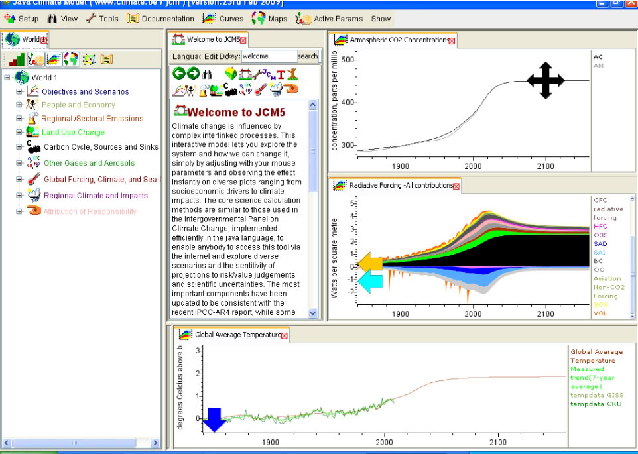Click the green forward arrow in documentation
Image resolution: width=638 pixels, height=454 pixels.
(x=193, y=74)
